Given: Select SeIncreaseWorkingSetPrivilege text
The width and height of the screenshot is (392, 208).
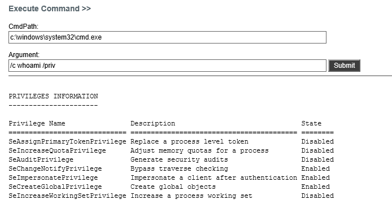Looking at the screenshot, I should click(x=67, y=196).
